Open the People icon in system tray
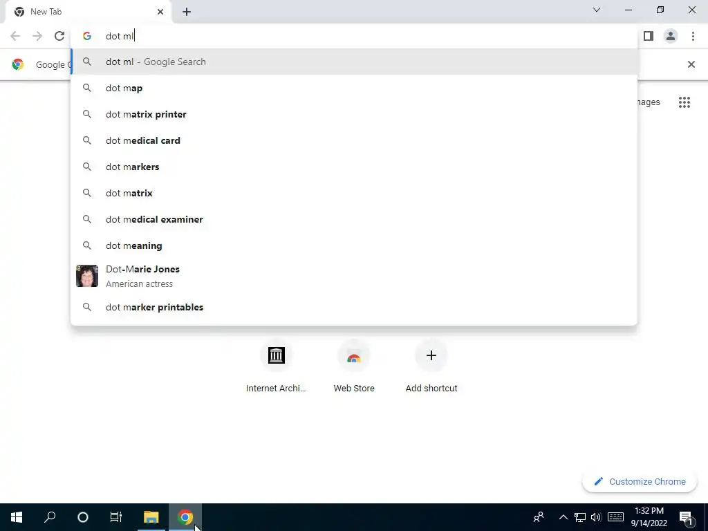 tap(539, 517)
